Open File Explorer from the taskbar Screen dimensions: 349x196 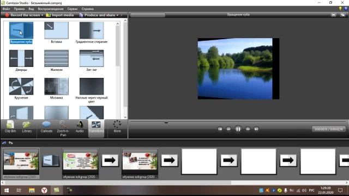(x=32, y=191)
